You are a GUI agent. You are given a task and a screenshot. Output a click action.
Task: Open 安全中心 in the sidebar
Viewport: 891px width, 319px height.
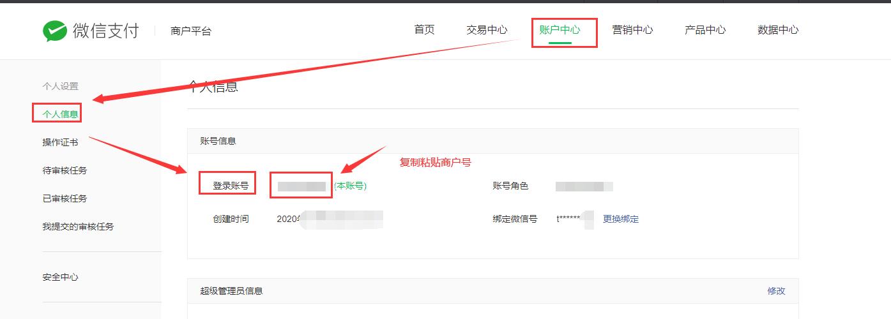click(60, 278)
